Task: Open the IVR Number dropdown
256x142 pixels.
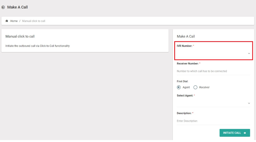Action: point(213,53)
